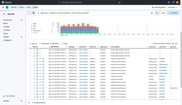Add new timeline plus icon
Image resolution: width=182 pixels, height=105 pixels.
29,103
